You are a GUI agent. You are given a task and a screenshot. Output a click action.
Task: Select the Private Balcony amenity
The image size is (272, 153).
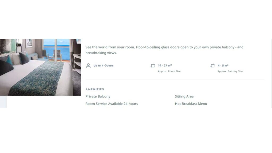(x=98, y=96)
